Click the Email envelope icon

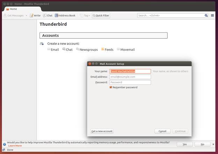[49, 49]
